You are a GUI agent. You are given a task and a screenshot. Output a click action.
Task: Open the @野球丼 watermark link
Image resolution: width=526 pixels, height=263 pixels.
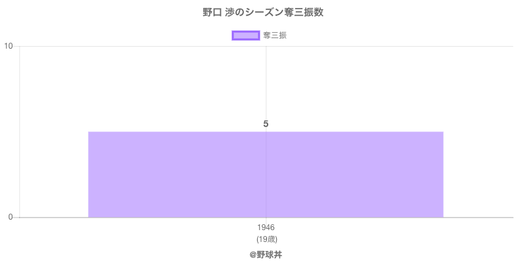(266, 254)
